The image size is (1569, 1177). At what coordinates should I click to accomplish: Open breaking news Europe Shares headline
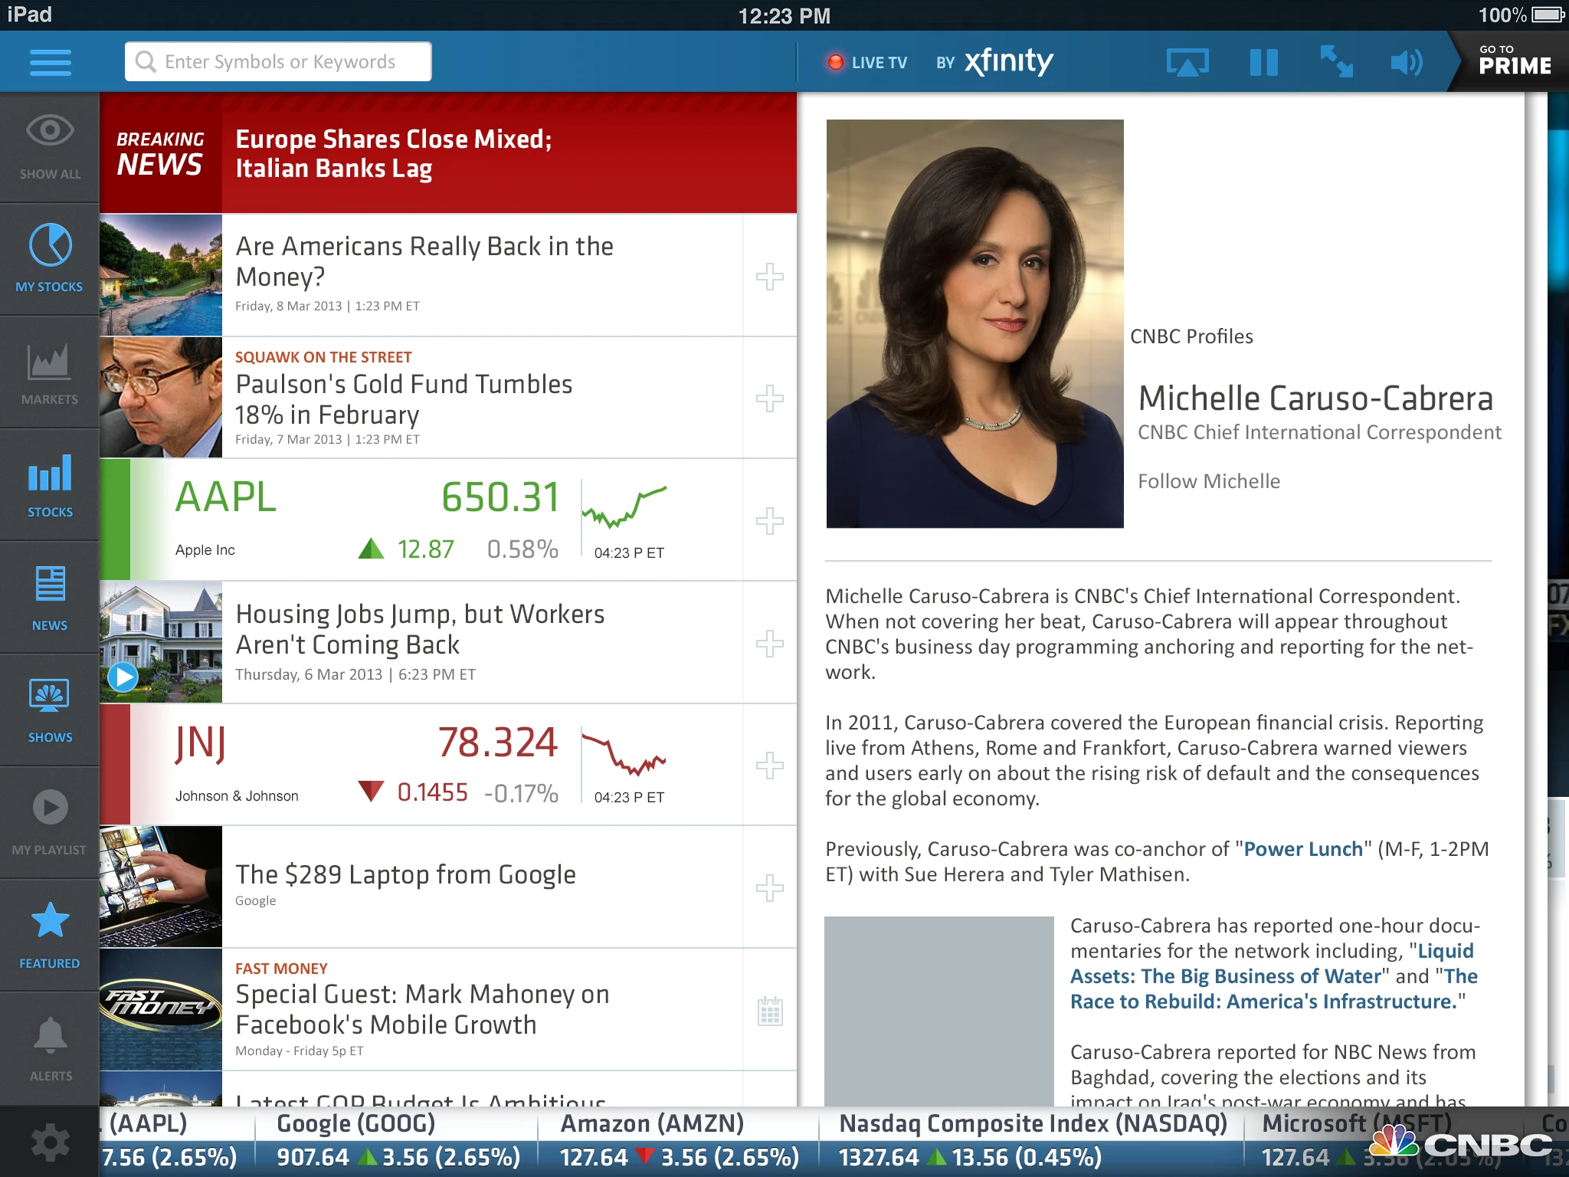(x=394, y=153)
